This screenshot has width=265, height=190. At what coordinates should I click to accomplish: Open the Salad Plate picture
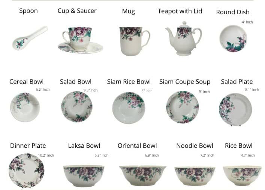point(235,109)
